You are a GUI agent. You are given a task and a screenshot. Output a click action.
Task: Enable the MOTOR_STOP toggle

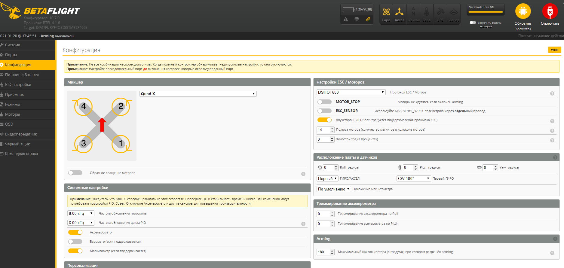(x=324, y=102)
